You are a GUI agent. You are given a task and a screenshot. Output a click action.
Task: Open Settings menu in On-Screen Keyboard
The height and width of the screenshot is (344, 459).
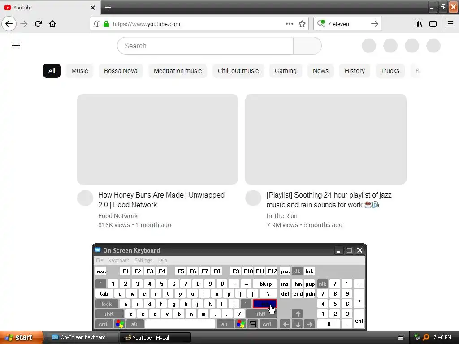[143, 260]
